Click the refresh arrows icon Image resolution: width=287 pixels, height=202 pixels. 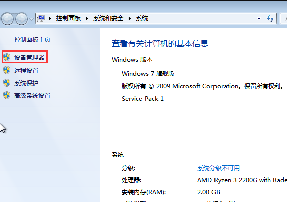pos(270,18)
